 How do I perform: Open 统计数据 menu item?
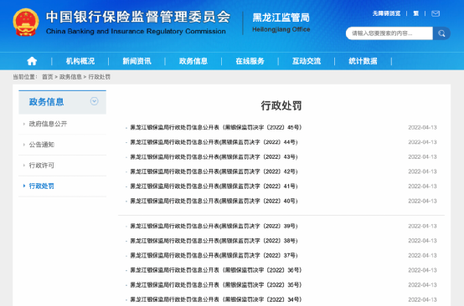point(363,61)
